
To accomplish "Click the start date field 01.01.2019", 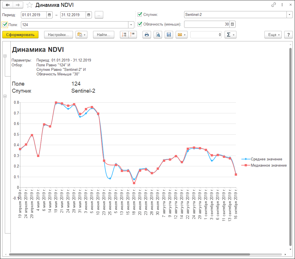I will [34, 15].
